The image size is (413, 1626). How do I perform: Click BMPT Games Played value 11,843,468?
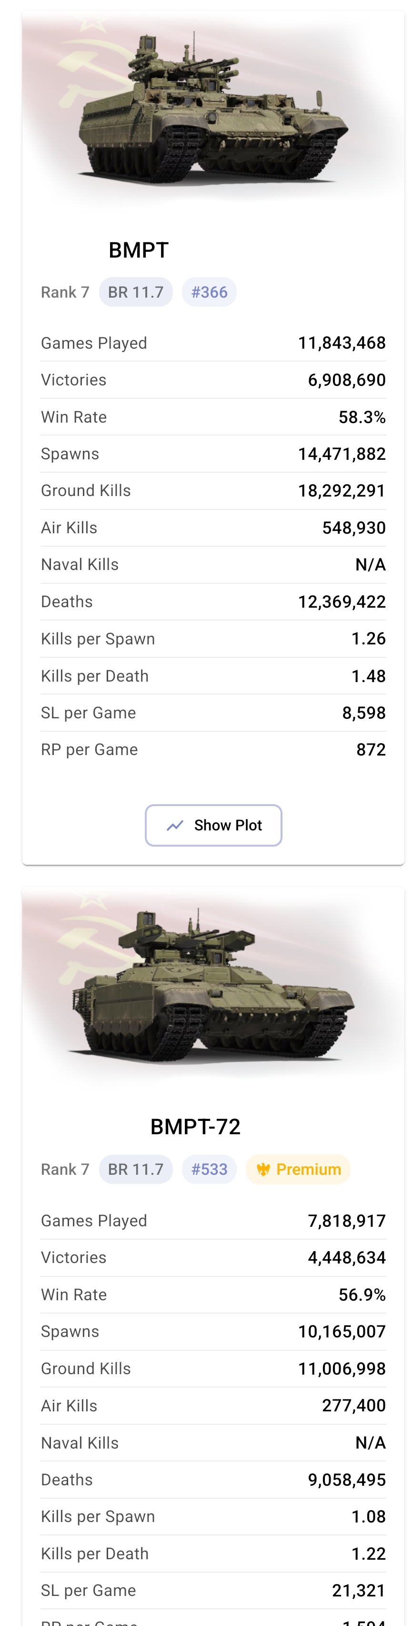pyautogui.click(x=342, y=343)
